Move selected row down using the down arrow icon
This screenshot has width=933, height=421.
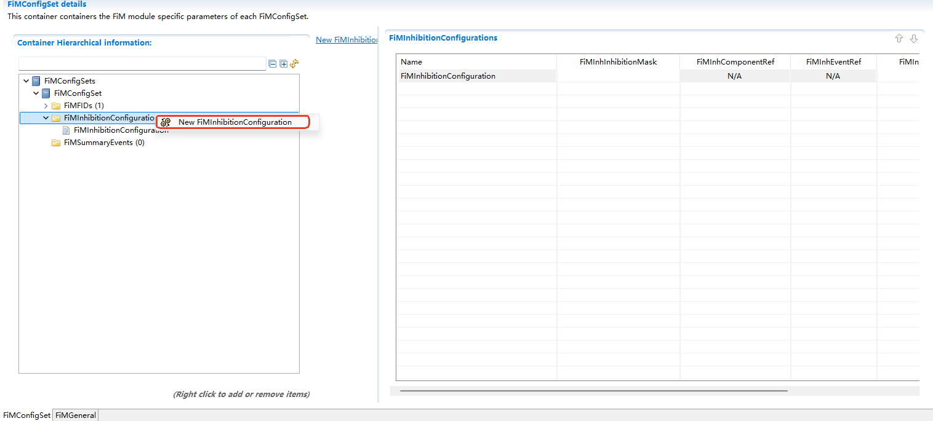pos(914,38)
